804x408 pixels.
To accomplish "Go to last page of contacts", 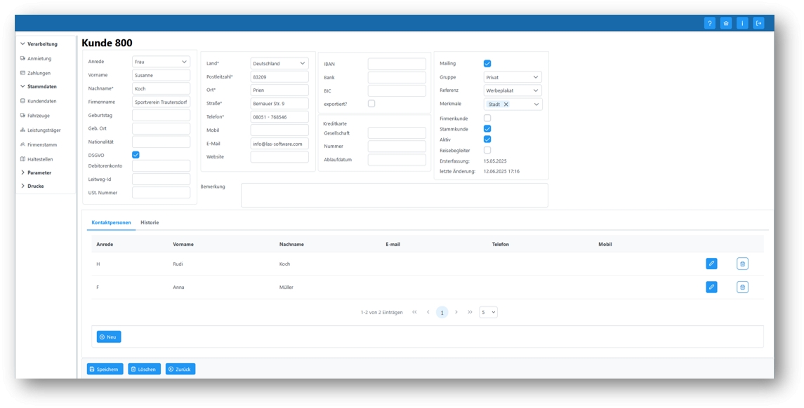I will click(x=470, y=312).
